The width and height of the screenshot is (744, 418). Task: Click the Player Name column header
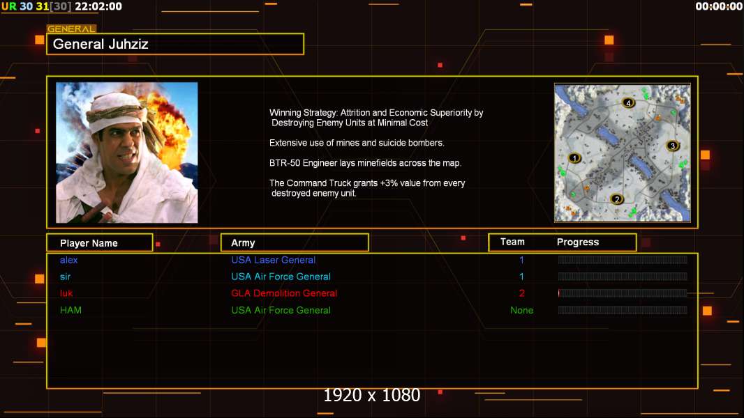point(100,243)
